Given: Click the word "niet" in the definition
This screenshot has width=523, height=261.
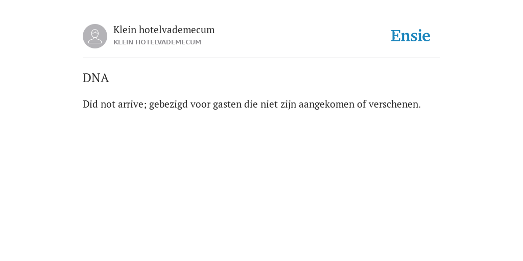Looking at the screenshot, I should pyautogui.click(x=269, y=104).
